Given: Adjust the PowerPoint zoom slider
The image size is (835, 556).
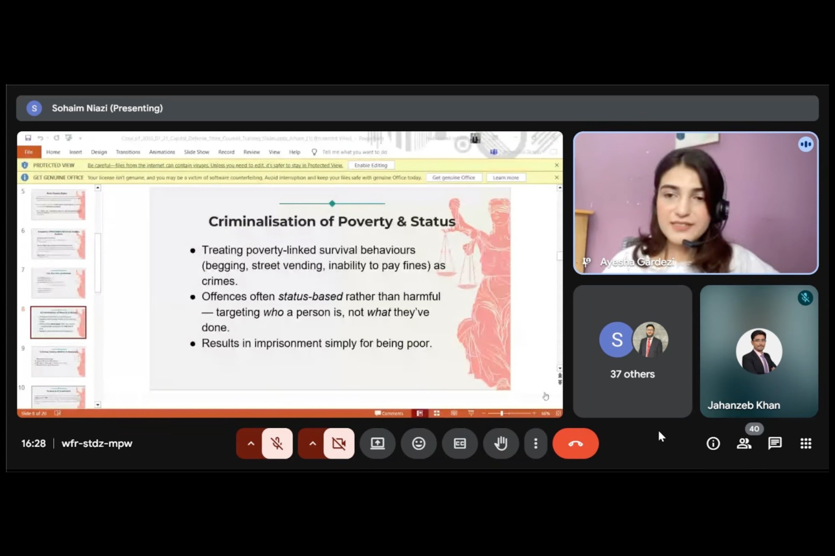Looking at the screenshot, I should click(501, 414).
